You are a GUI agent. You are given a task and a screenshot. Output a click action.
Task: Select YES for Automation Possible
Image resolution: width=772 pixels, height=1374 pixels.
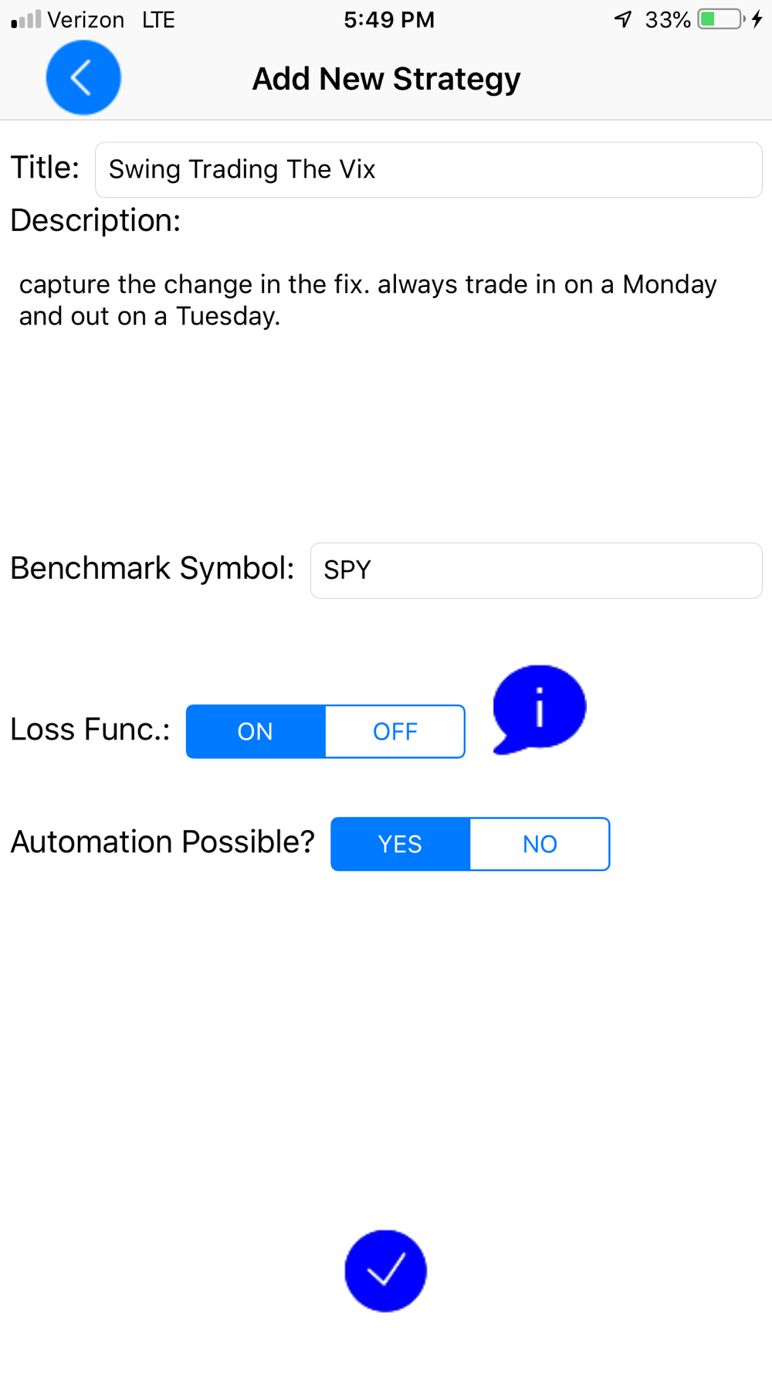coord(400,844)
